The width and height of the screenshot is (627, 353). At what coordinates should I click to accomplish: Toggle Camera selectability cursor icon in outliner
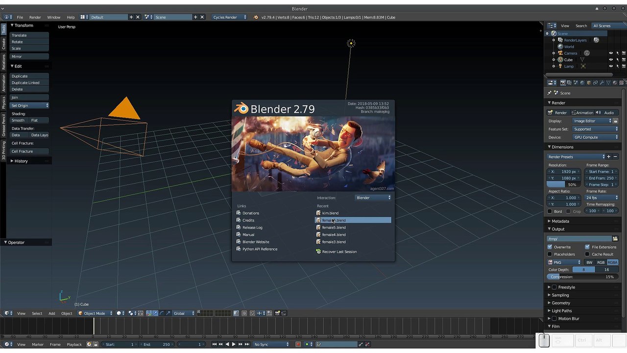pyautogui.click(x=617, y=53)
